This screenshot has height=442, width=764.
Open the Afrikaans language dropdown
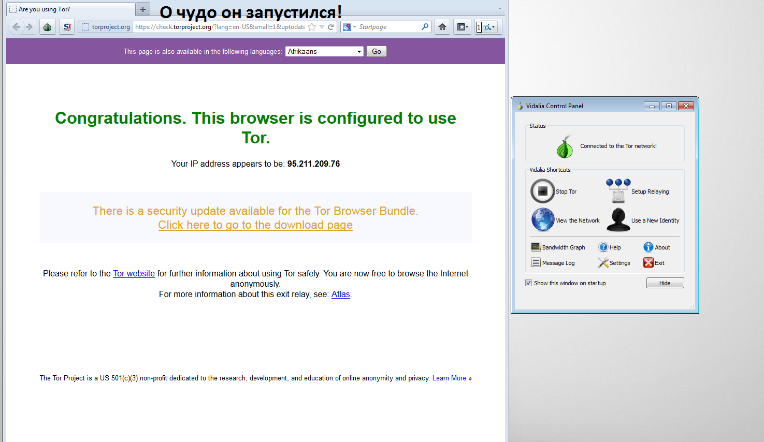point(325,51)
